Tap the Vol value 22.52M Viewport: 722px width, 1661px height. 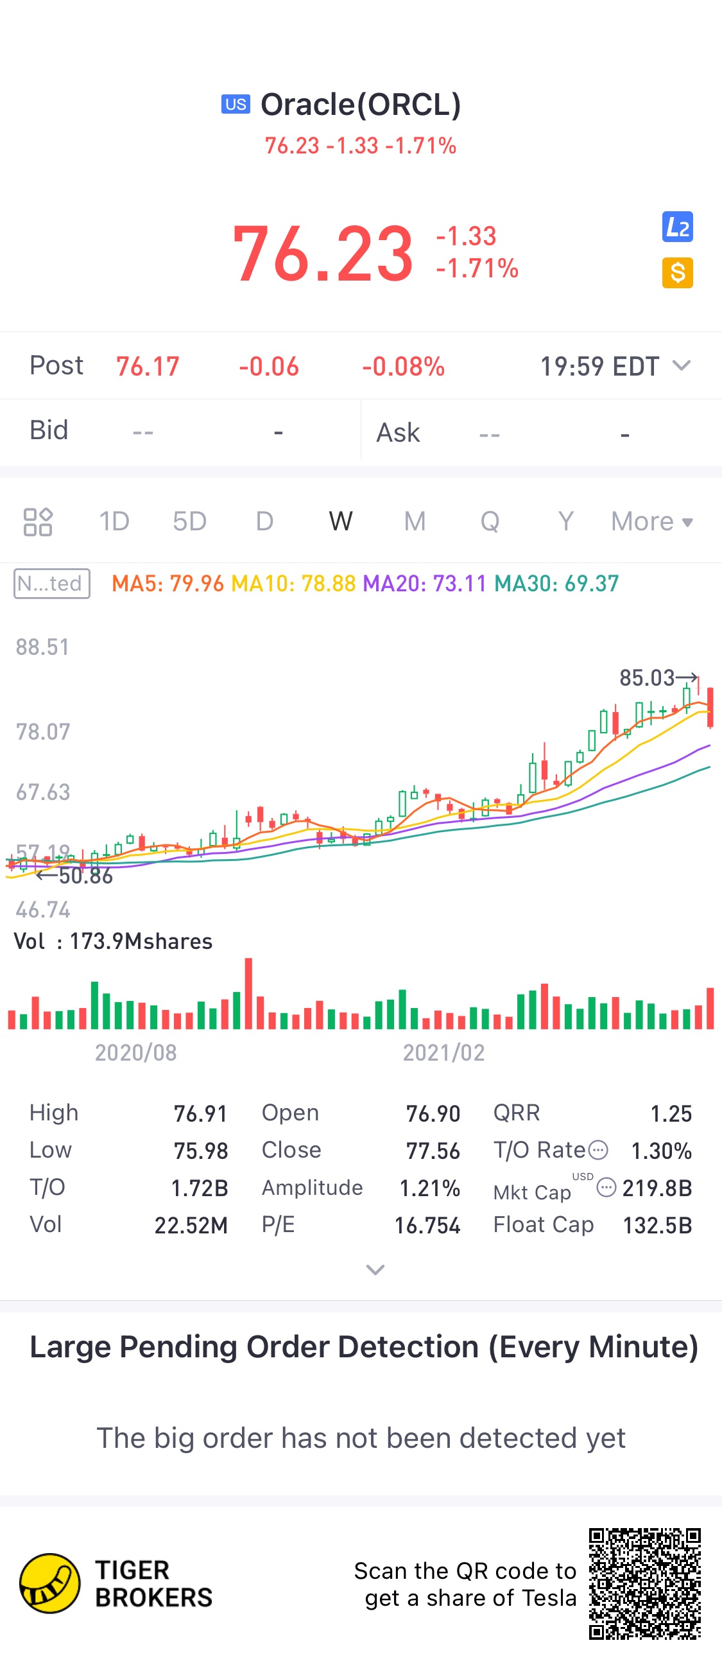tap(191, 1226)
